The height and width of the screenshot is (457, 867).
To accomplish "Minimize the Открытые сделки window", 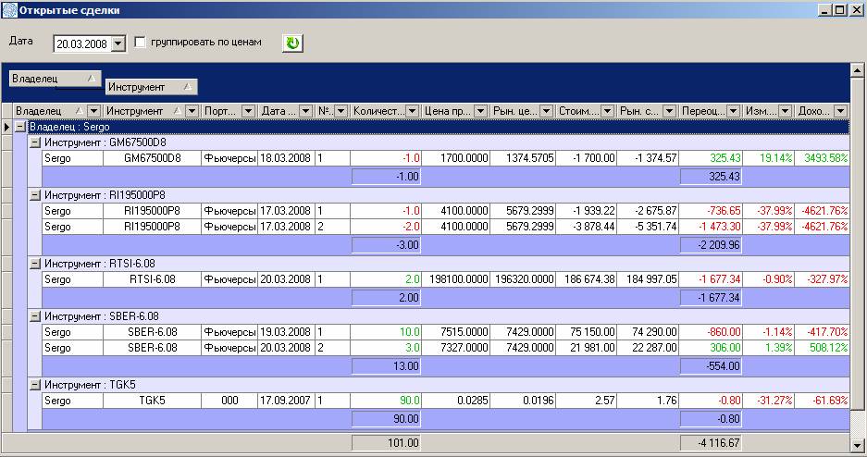I will tap(825, 10).
